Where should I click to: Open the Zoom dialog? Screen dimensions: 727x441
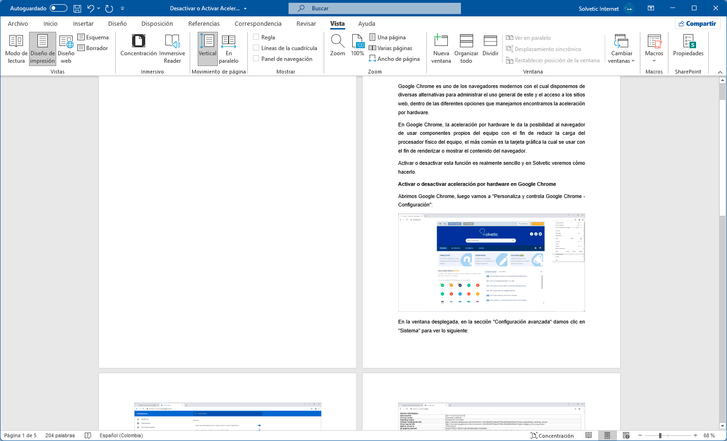338,45
